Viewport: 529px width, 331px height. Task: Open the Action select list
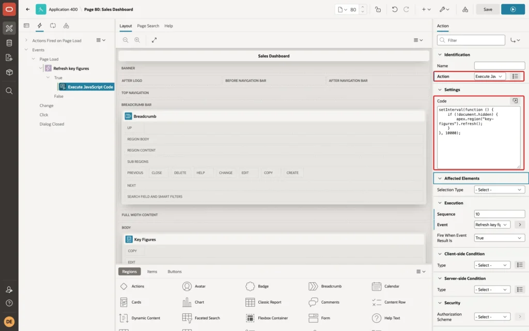(490, 77)
